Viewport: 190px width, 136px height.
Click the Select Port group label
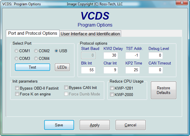[x=22, y=43]
